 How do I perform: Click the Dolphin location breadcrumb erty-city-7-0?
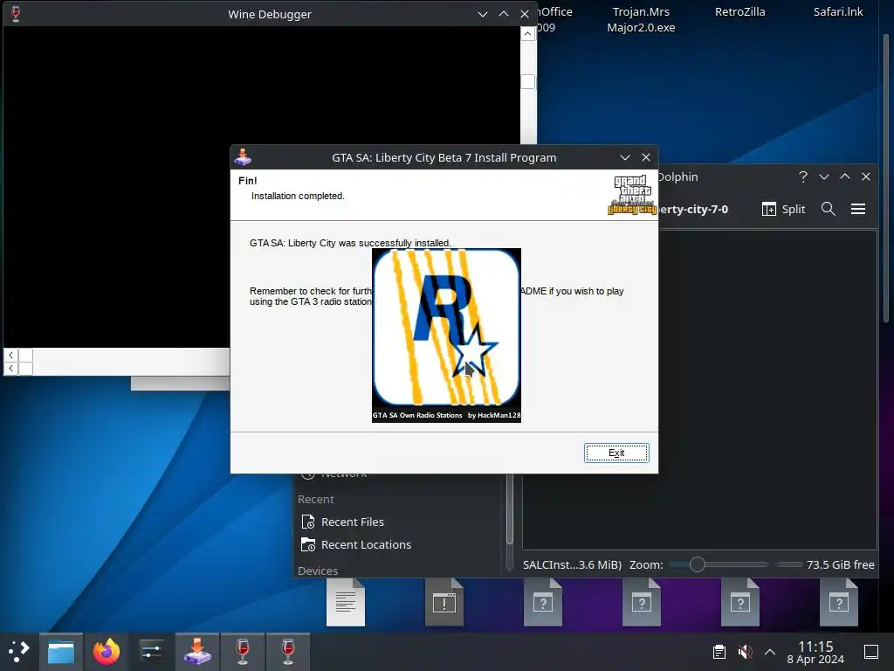pos(693,209)
